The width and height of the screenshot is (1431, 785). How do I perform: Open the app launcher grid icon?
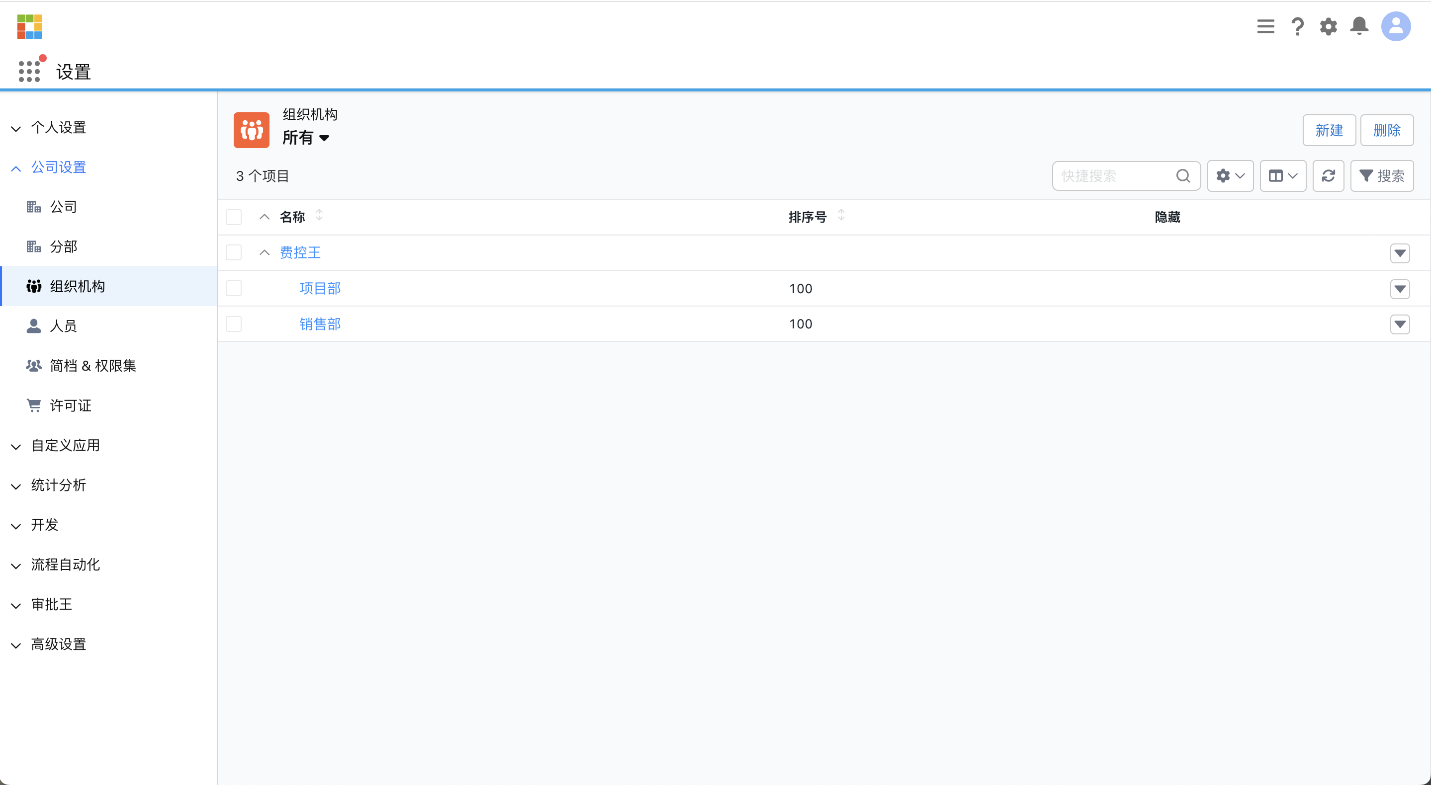click(x=29, y=71)
